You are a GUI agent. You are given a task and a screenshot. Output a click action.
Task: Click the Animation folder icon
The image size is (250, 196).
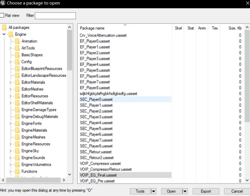click(17, 41)
